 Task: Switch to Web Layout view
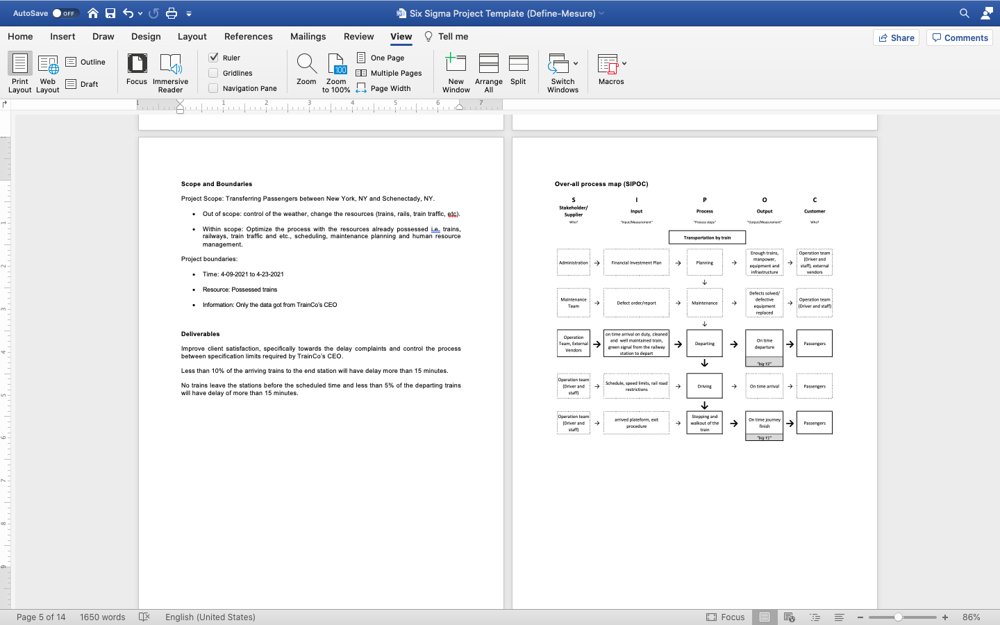point(47,72)
